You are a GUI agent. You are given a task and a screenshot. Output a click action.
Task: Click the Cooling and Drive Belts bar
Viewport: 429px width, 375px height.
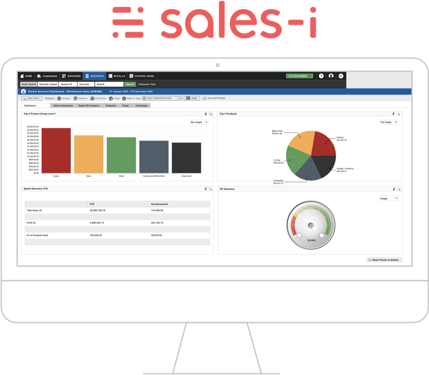click(154, 157)
